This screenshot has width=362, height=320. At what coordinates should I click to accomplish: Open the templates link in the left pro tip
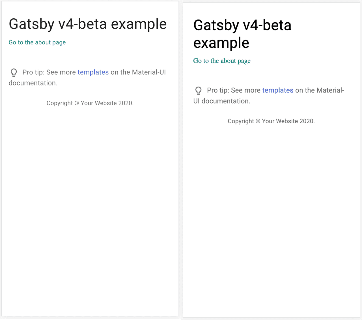tap(93, 72)
